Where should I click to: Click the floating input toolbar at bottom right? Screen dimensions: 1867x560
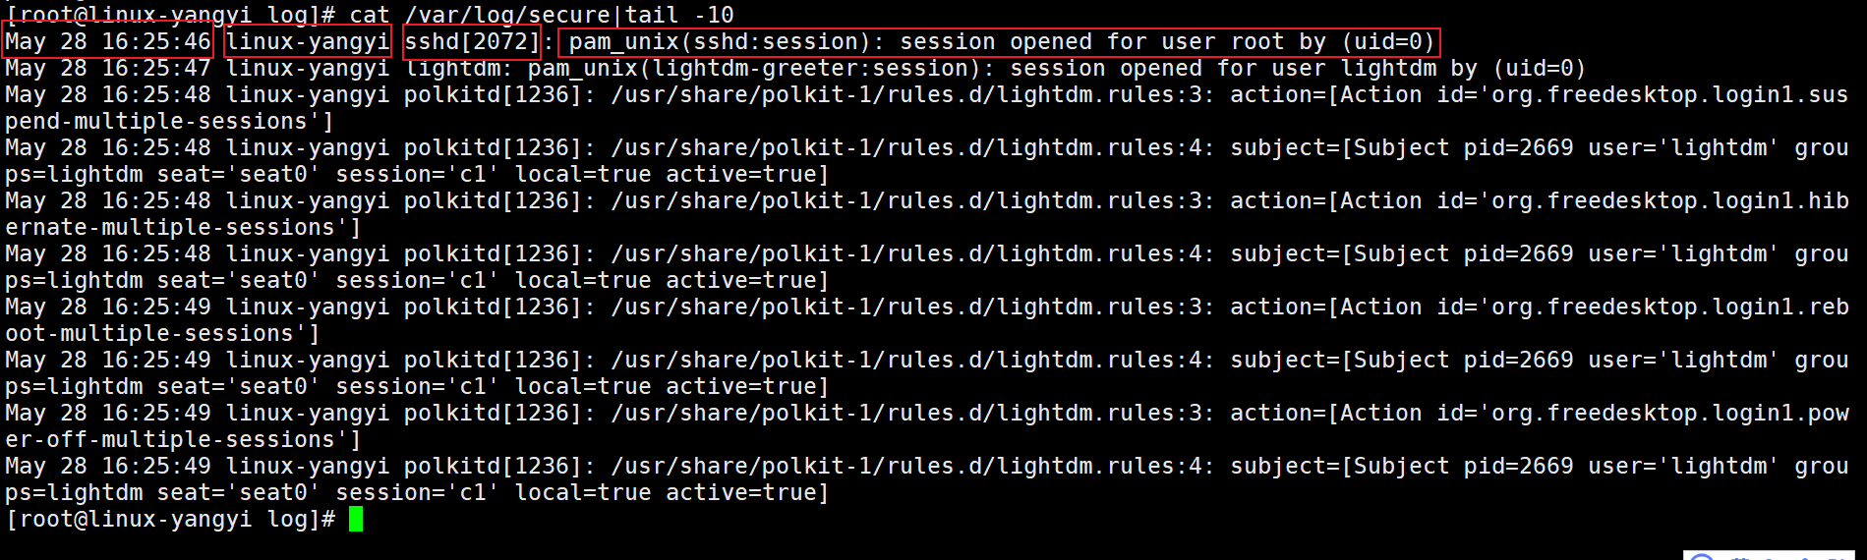[1770, 555]
